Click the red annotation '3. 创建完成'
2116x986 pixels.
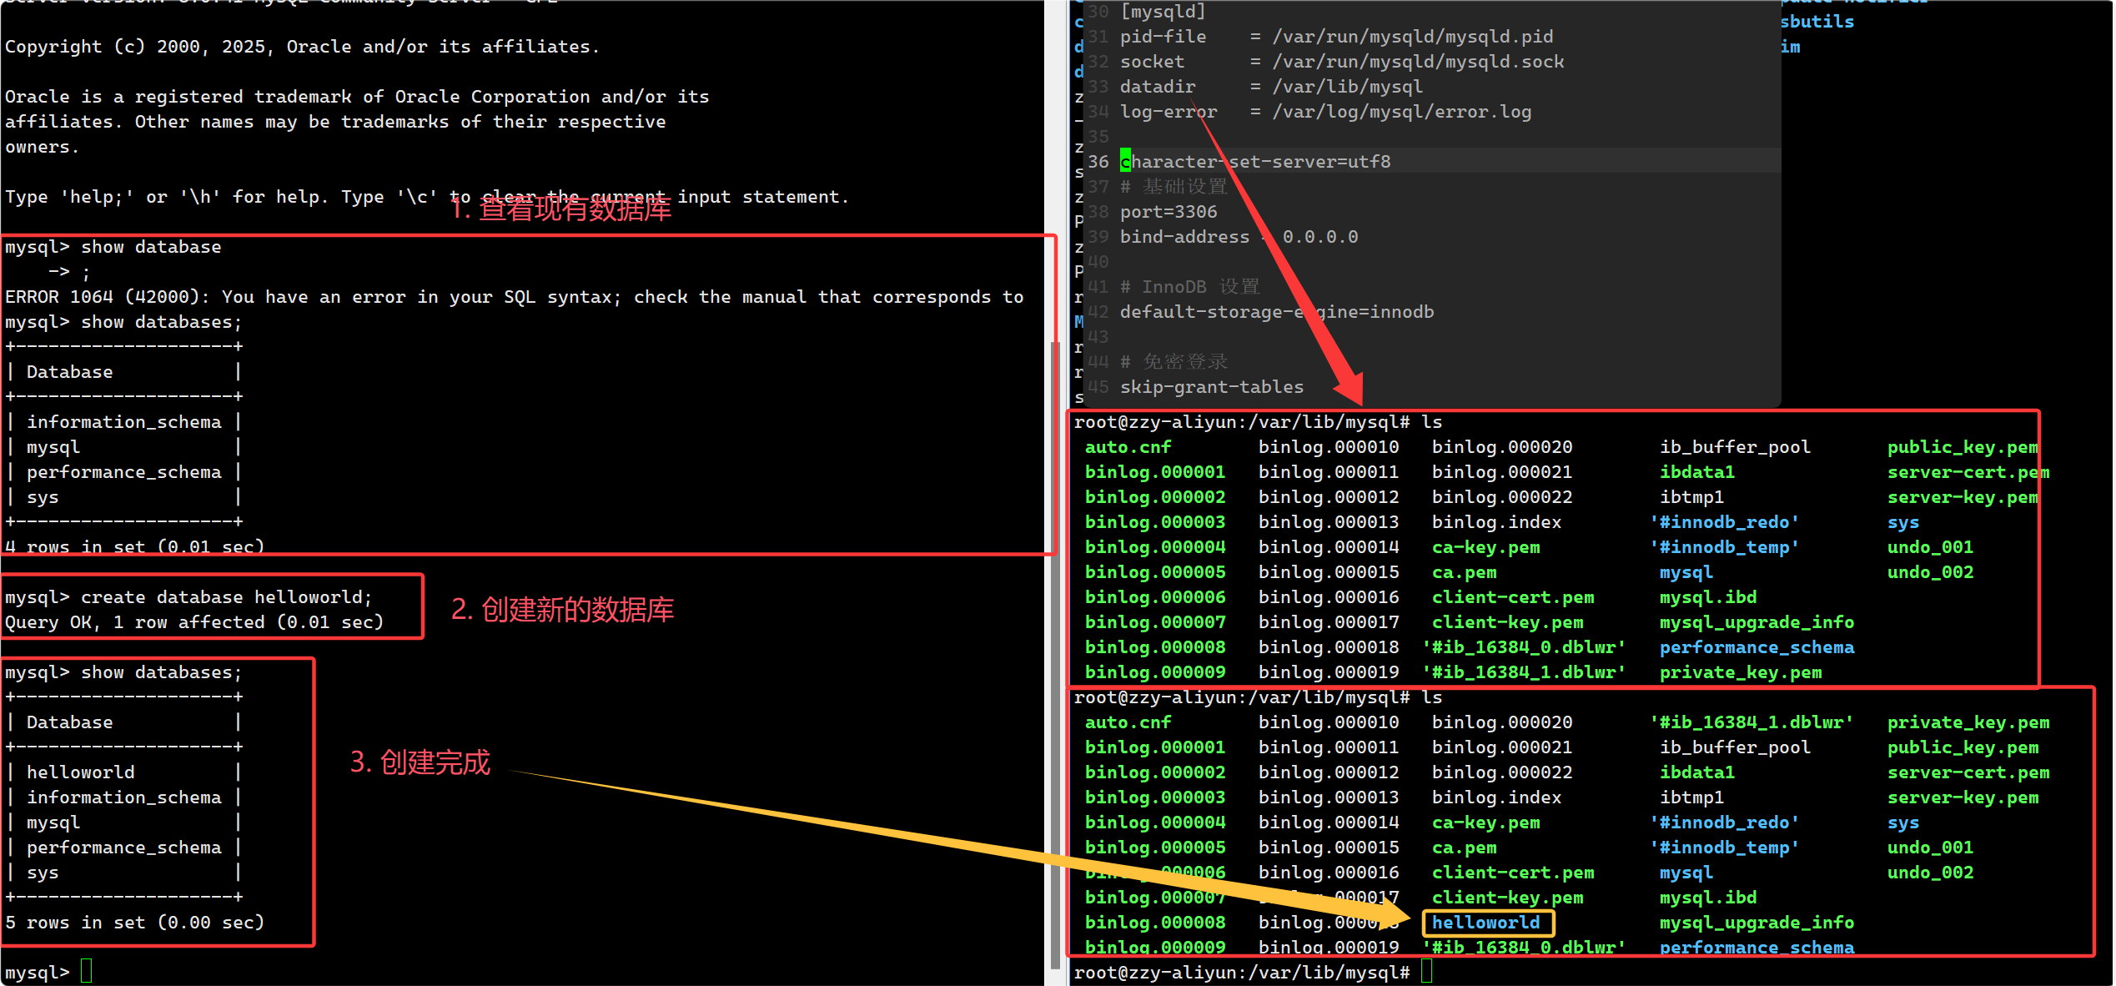click(420, 762)
